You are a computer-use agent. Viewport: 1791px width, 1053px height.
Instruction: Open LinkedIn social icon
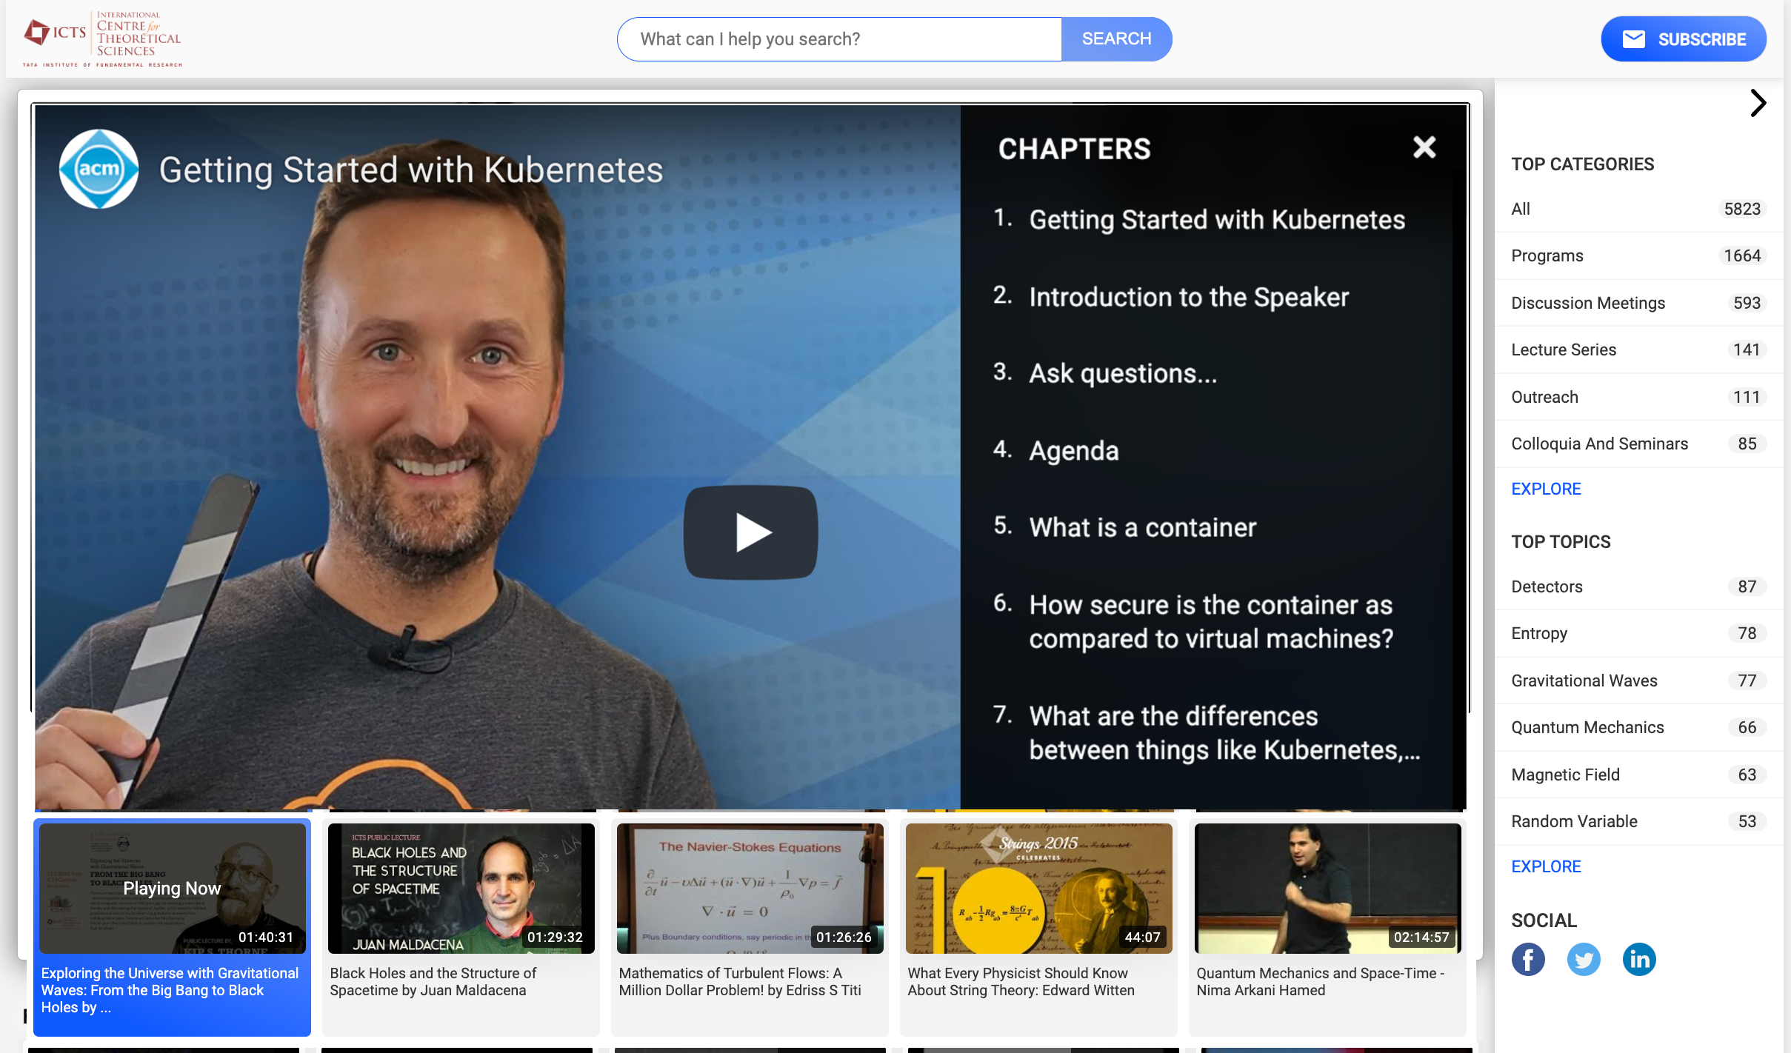click(x=1638, y=960)
